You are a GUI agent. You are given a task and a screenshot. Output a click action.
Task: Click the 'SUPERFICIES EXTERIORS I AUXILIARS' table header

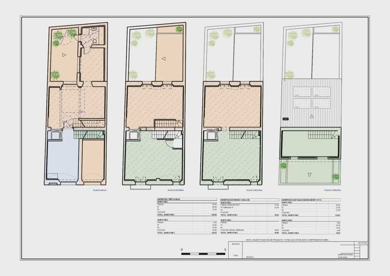235,200
